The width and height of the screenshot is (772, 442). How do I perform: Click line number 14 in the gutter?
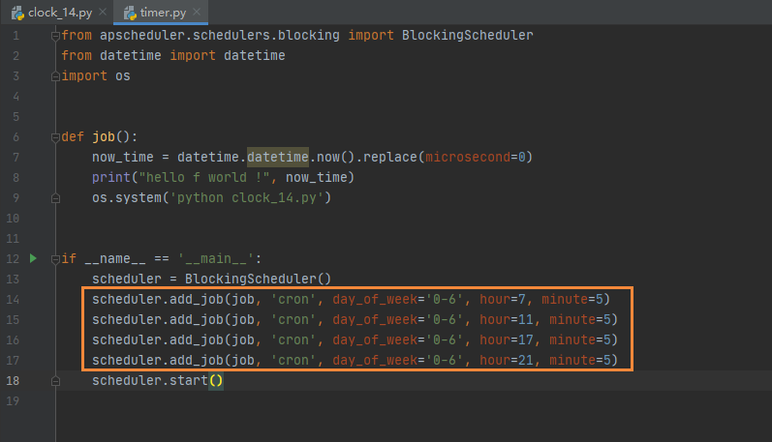tap(13, 300)
